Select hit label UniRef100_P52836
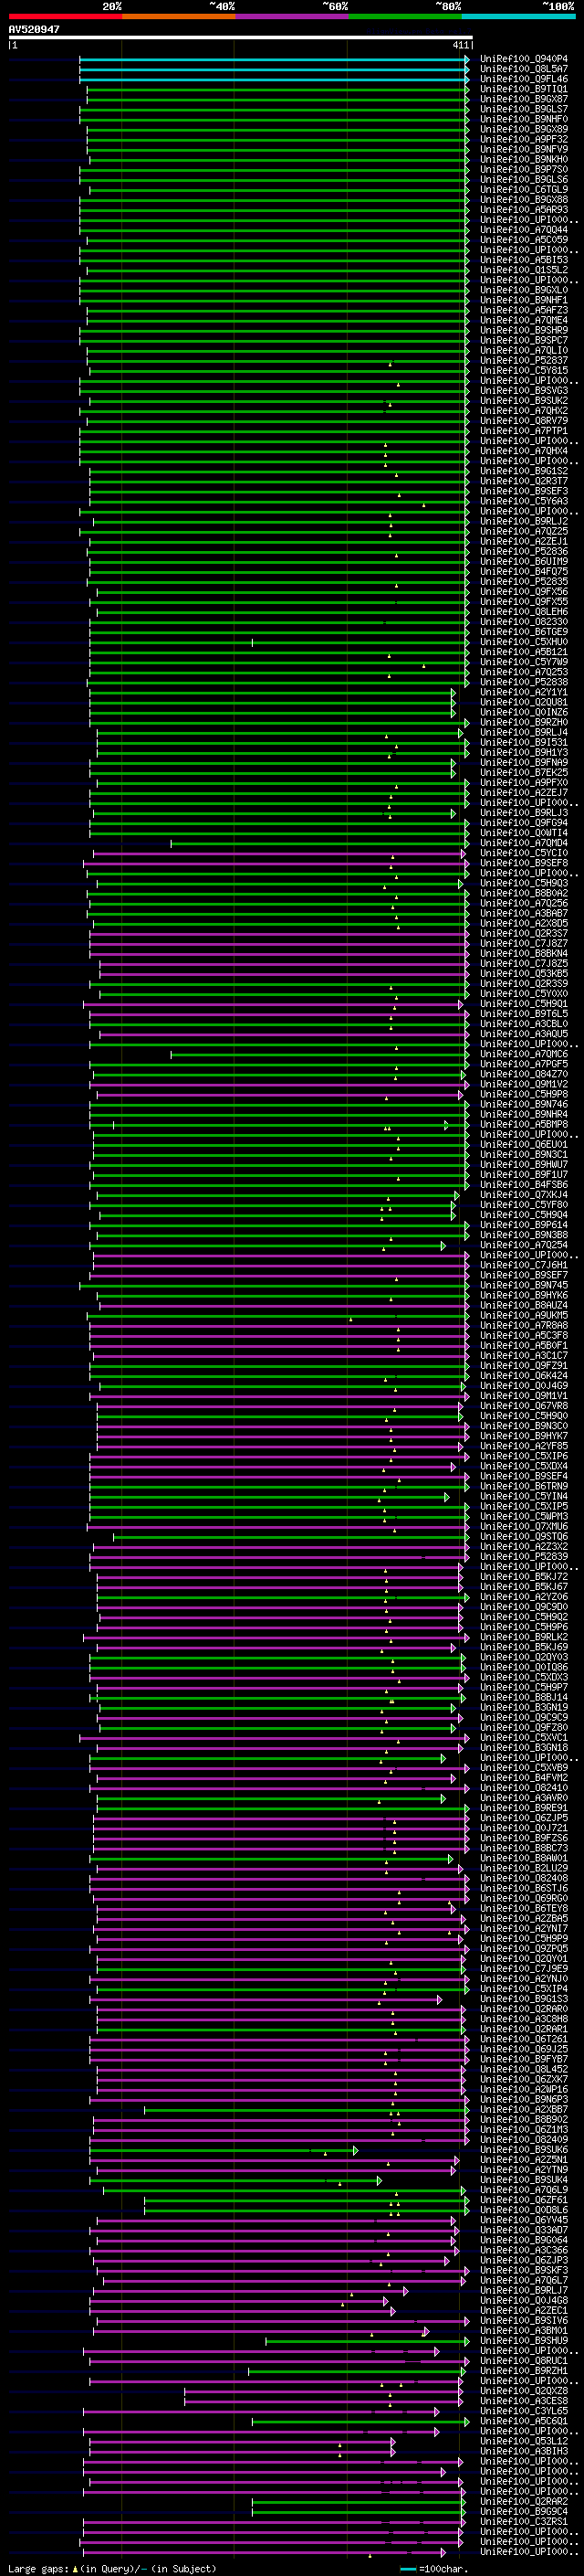Image resolution: width=584 pixels, height=2576 pixels. pos(524,551)
